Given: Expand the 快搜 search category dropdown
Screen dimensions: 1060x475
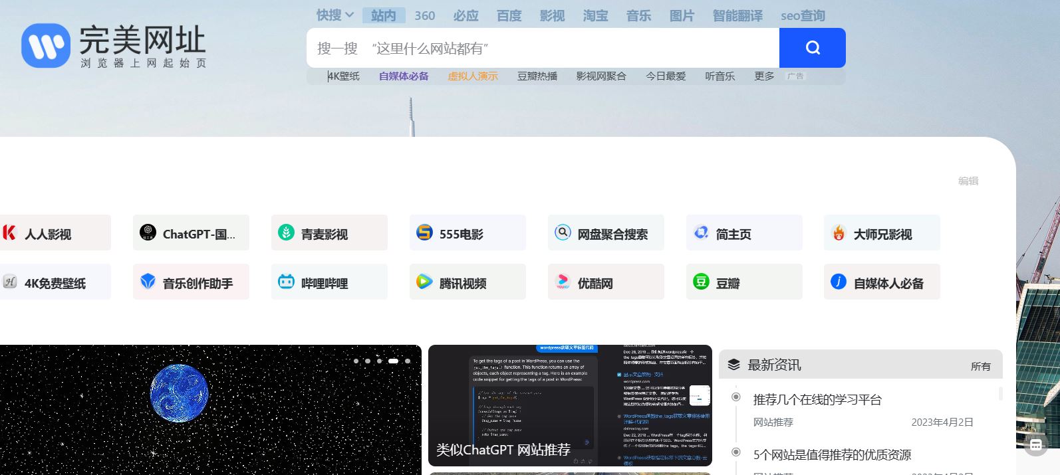Looking at the screenshot, I should 334,15.
